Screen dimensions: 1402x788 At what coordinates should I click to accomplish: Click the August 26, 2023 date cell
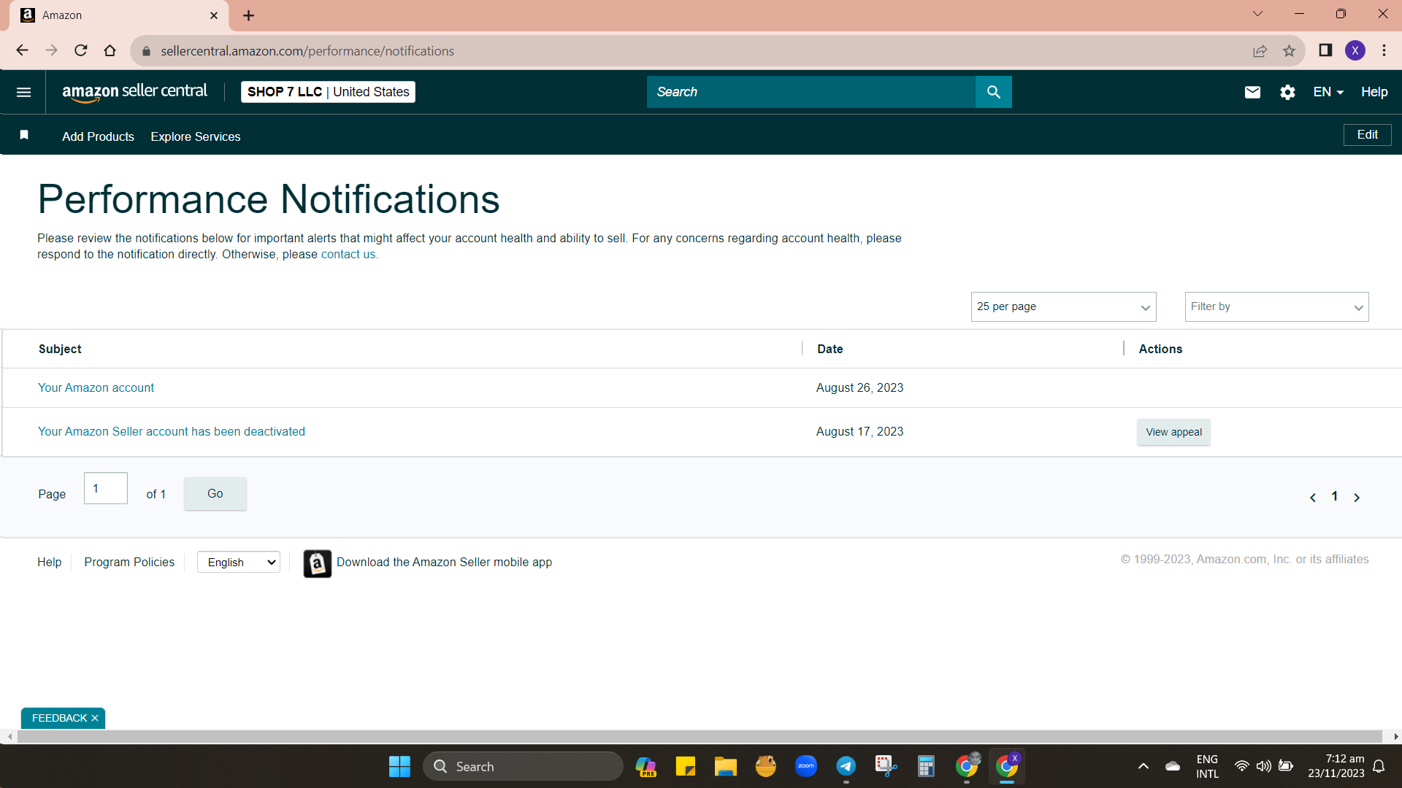coord(859,388)
